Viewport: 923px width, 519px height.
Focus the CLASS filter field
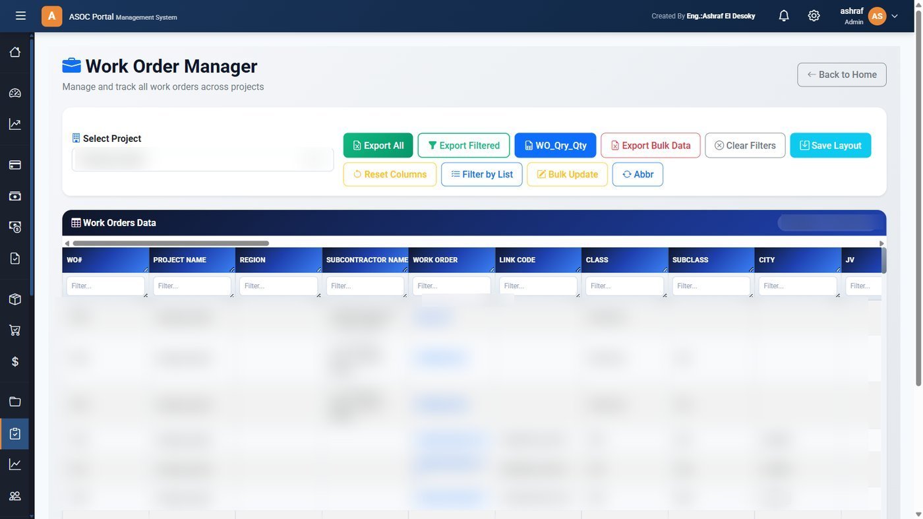(x=625, y=286)
